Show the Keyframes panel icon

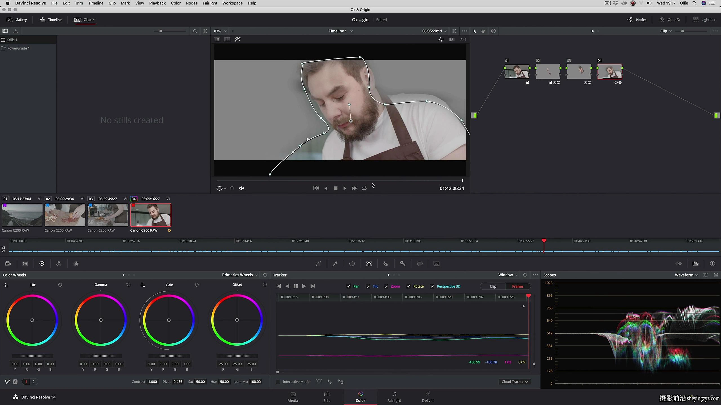click(x=679, y=264)
